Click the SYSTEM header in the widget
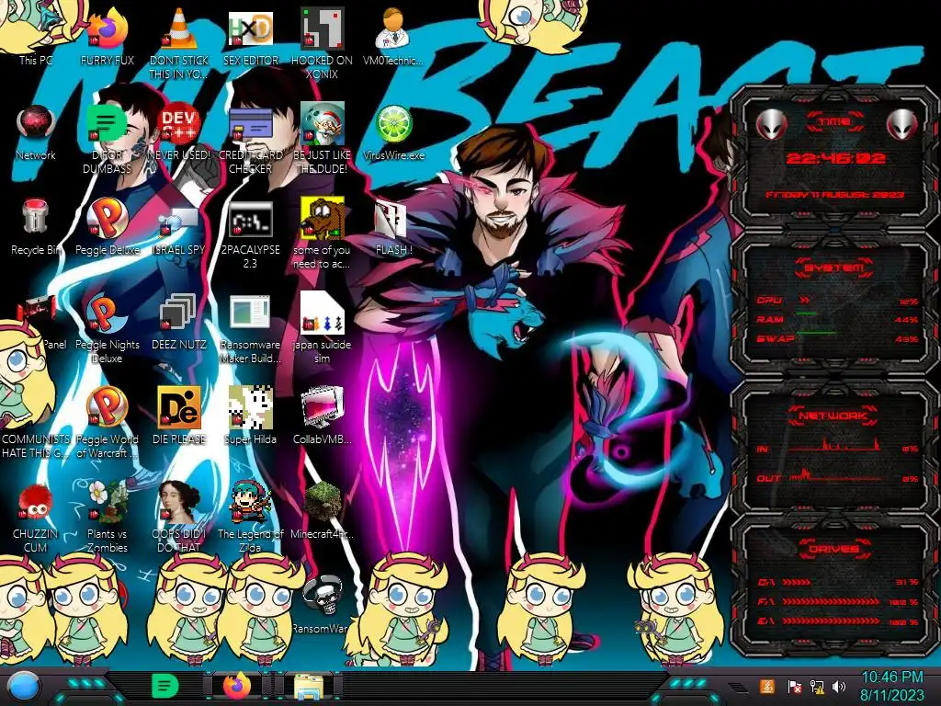Image resolution: width=941 pixels, height=706 pixels. [834, 268]
